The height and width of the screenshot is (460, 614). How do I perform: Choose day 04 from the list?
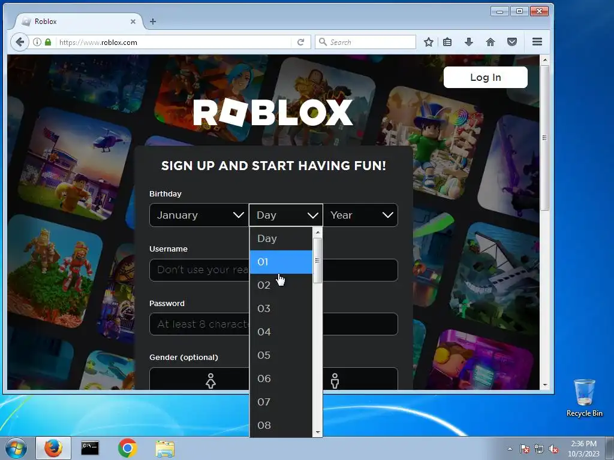click(x=281, y=332)
